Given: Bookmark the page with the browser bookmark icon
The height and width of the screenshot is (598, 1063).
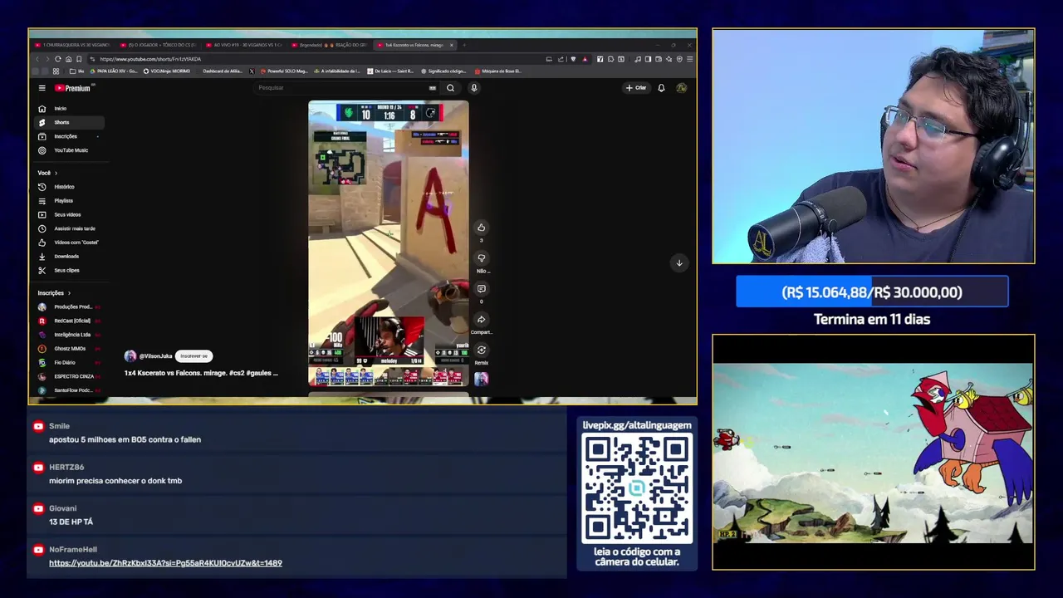Looking at the screenshot, I should coord(79,59).
